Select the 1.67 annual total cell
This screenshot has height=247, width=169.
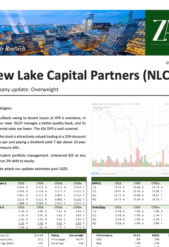point(41,227)
